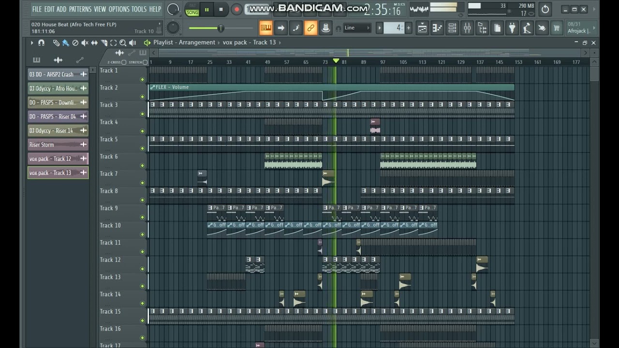Open the ADD menu

tap(61, 9)
